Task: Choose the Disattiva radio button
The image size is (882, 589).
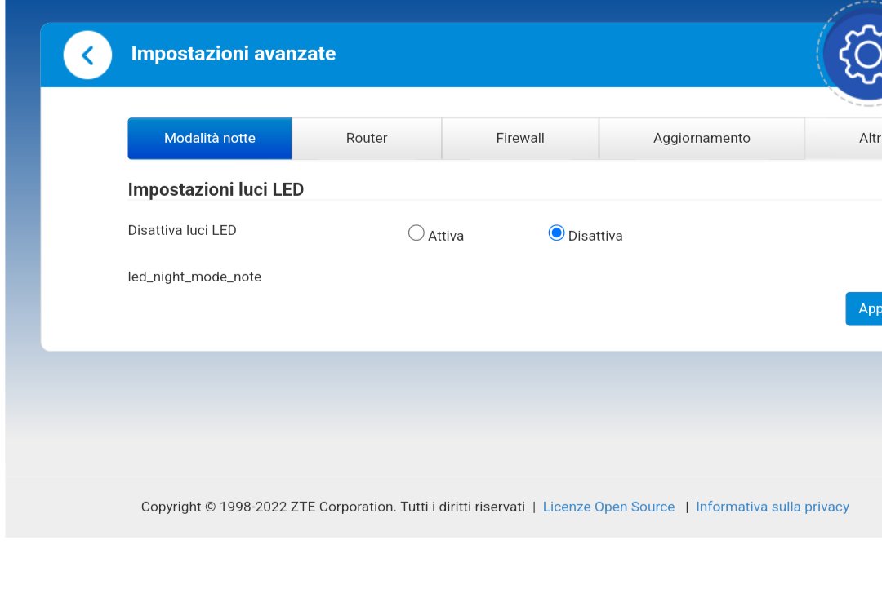Action: tap(556, 233)
